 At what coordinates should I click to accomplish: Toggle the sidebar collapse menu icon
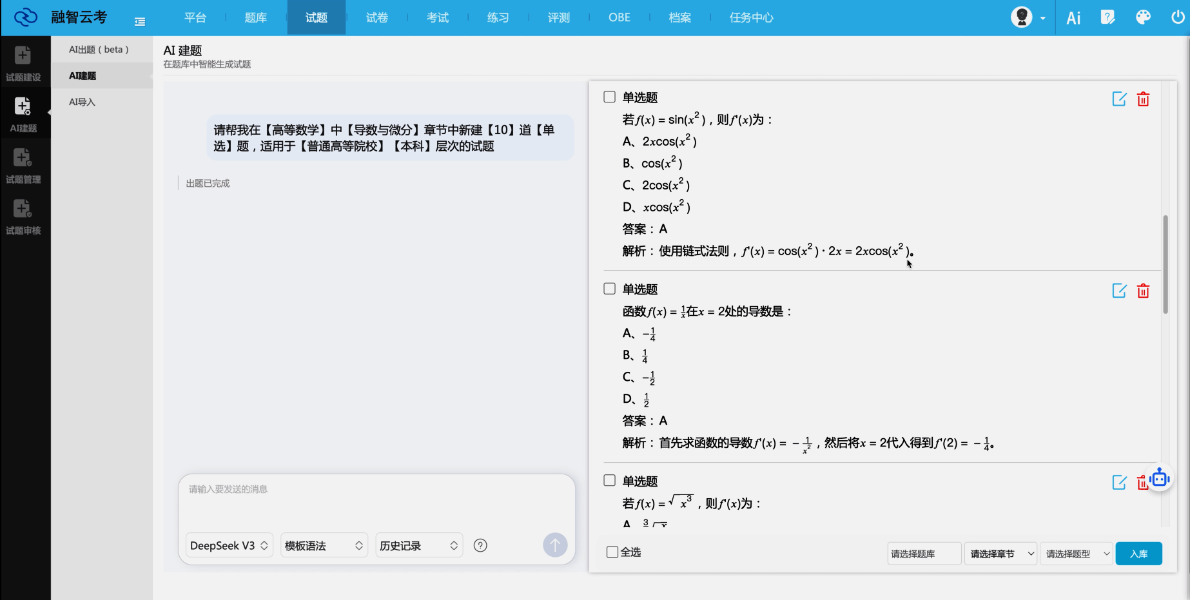(x=140, y=21)
